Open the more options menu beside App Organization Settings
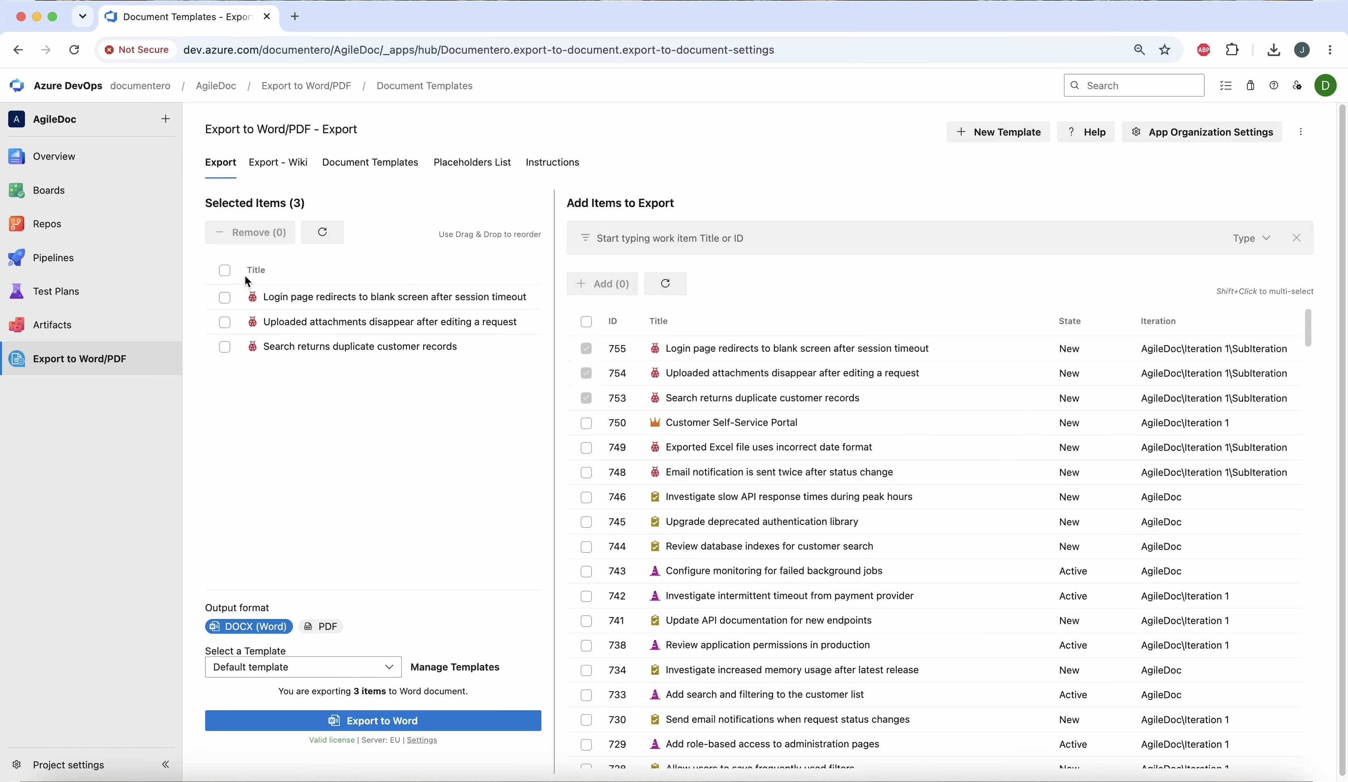1348x782 pixels. pyautogui.click(x=1300, y=132)
